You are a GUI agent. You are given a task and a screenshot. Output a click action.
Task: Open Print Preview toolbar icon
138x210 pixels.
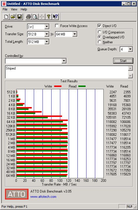coord(35,17)
